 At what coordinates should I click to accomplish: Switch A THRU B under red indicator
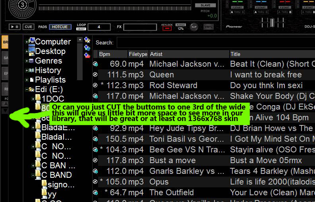(285, 12)
